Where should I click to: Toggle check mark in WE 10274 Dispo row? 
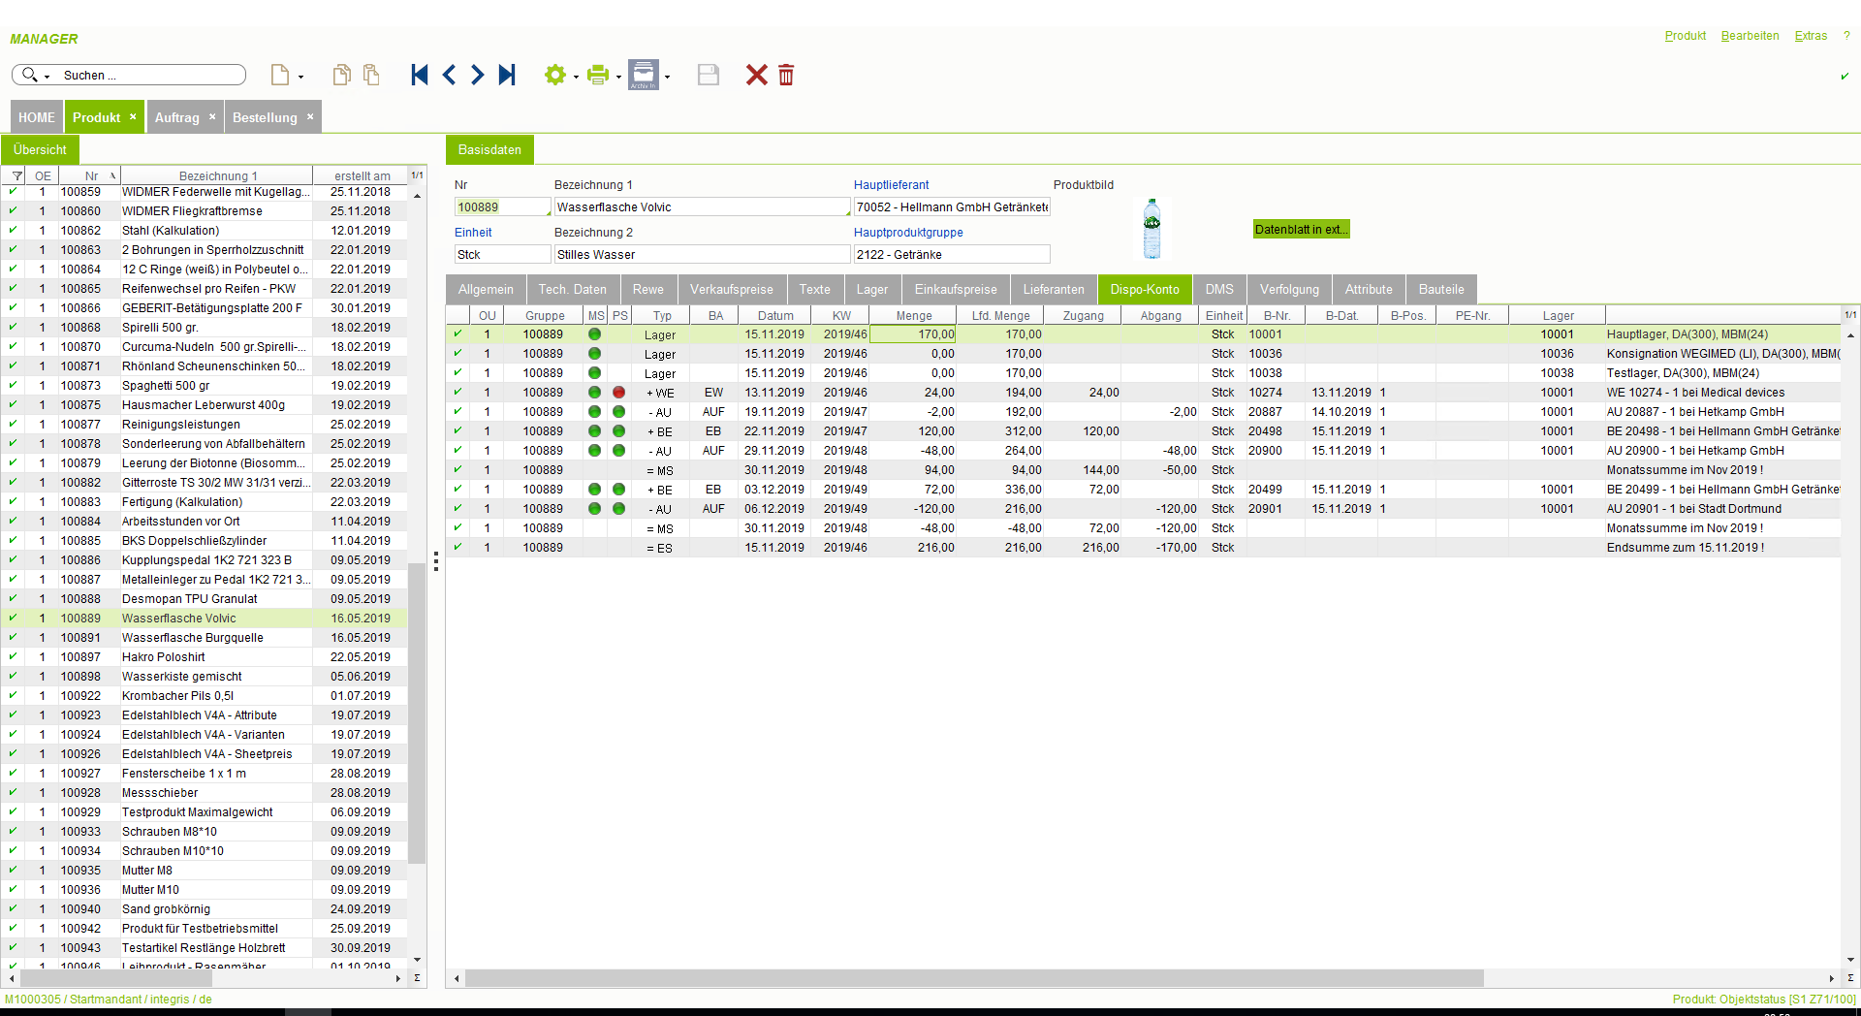point(457,392)
